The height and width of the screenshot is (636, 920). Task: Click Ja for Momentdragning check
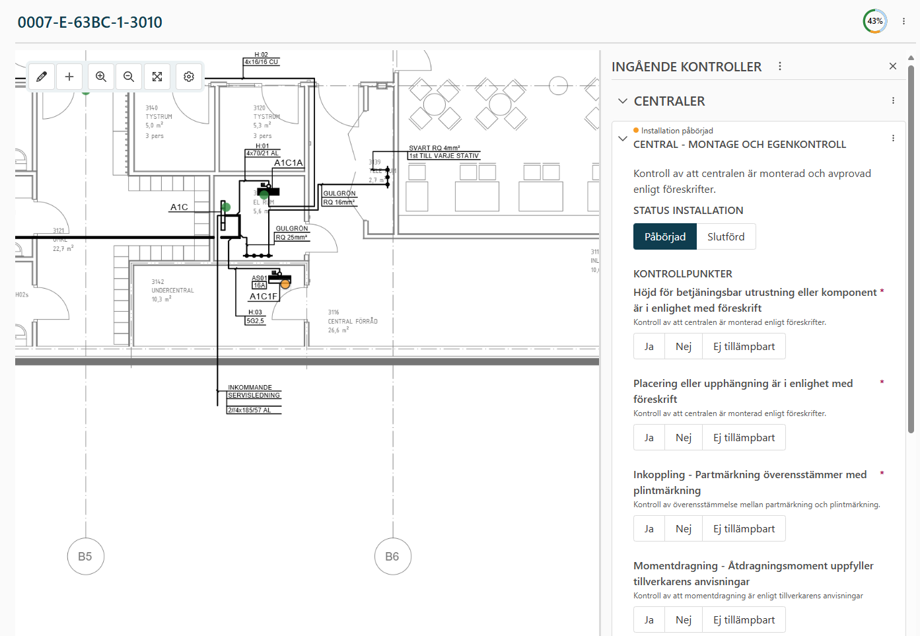(x=649, y=619)
